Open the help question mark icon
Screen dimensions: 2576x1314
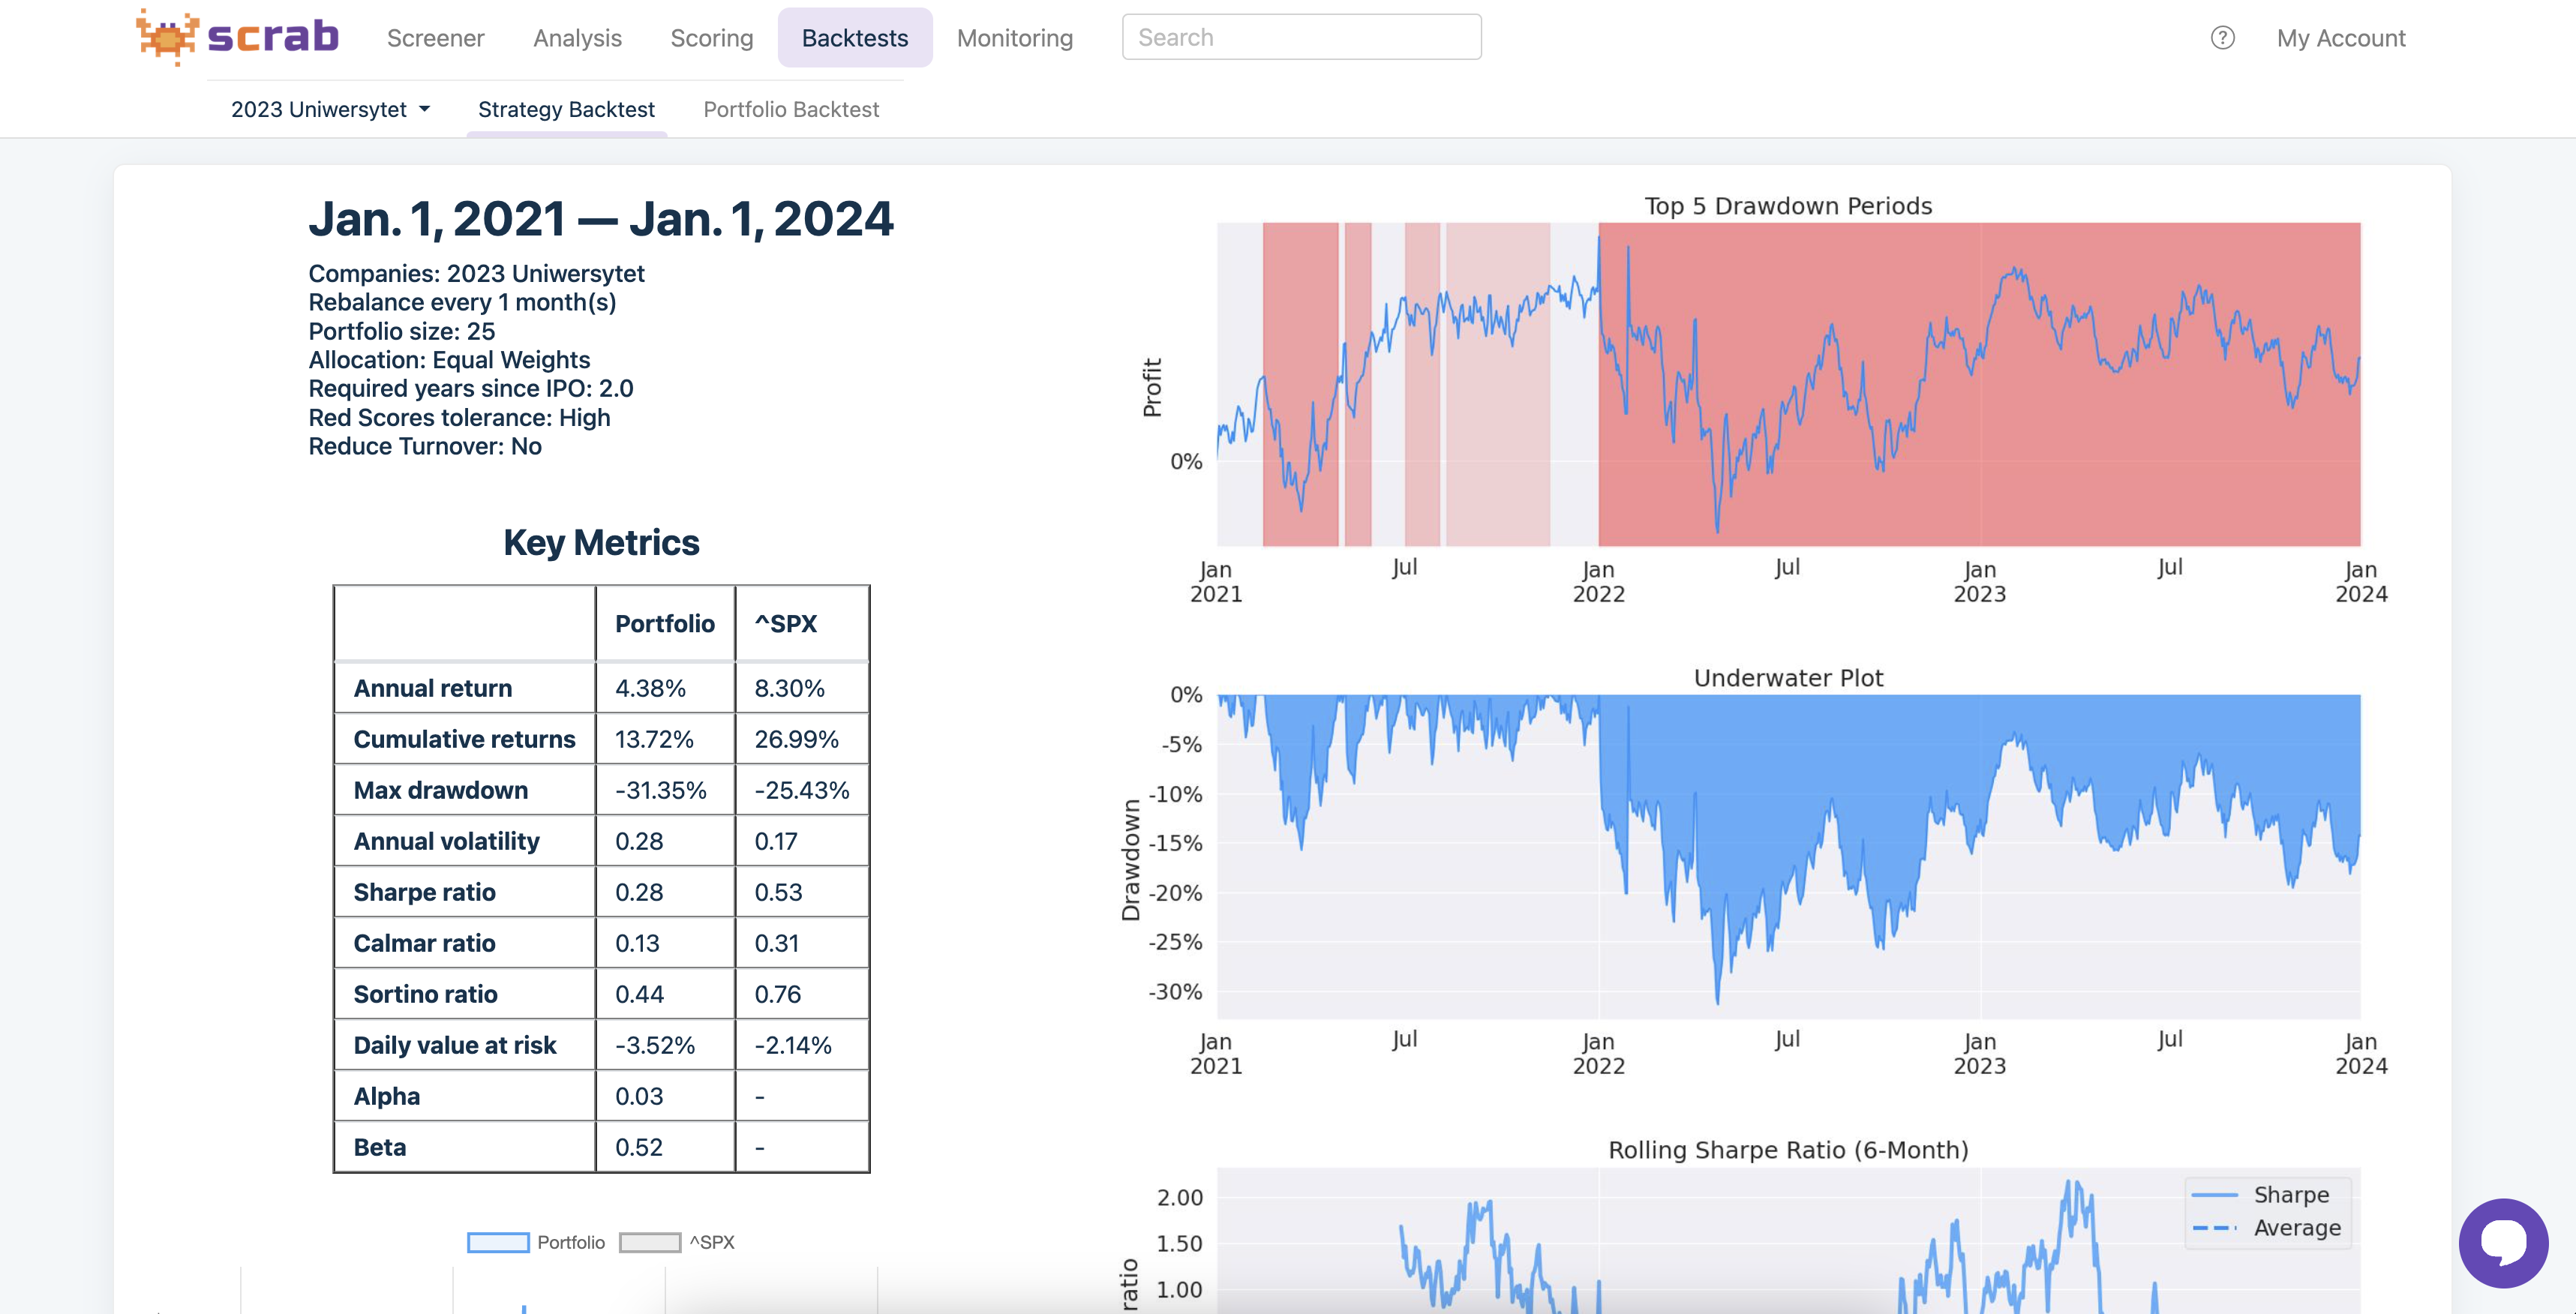2222,38
